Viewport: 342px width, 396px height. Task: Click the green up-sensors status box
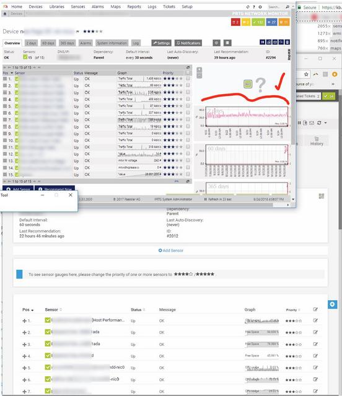[x=258, y=22]
